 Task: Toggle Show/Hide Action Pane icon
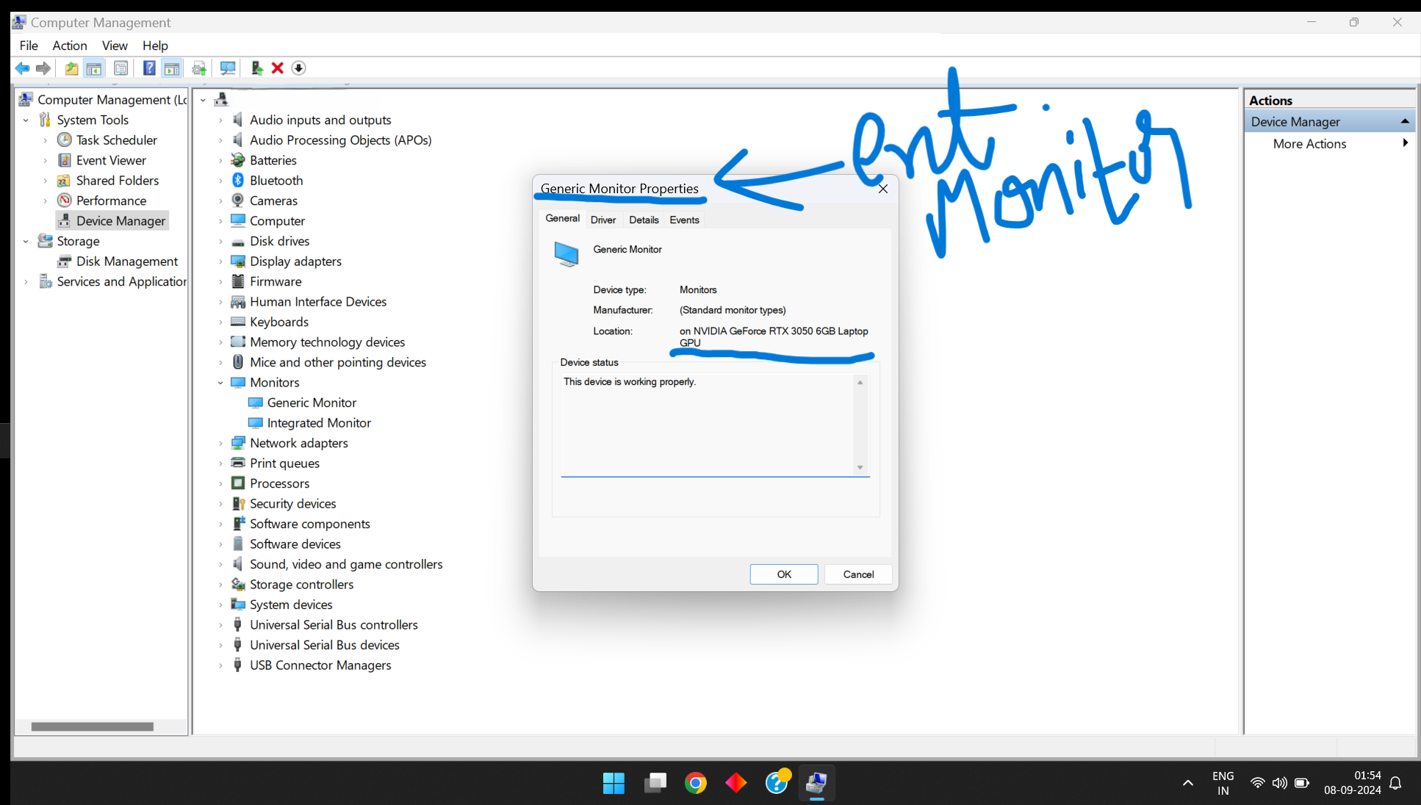pos(172,68)
